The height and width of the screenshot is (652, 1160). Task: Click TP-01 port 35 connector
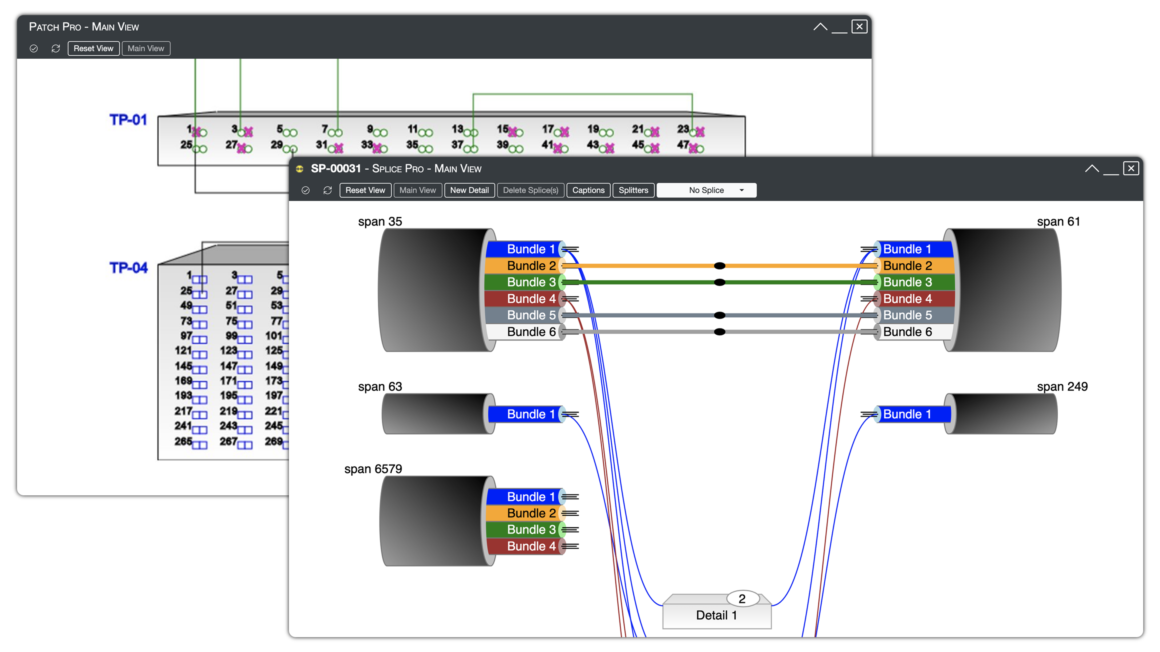[x=426, y=149]
